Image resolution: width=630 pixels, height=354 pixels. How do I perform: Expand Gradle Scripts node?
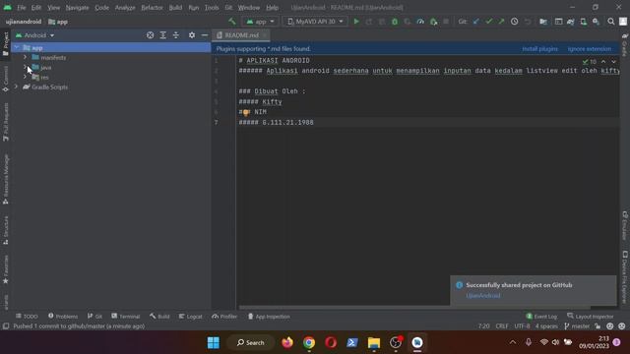17,87
